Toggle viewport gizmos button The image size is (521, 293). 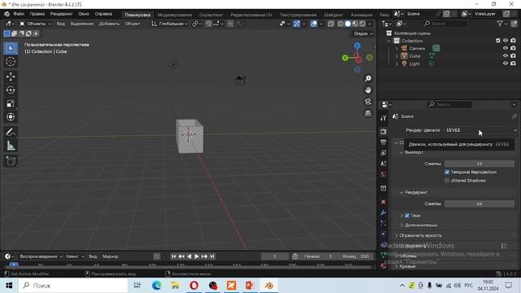[296, 24]
